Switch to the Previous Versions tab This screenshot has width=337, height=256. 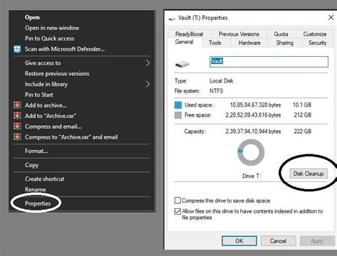239,34
